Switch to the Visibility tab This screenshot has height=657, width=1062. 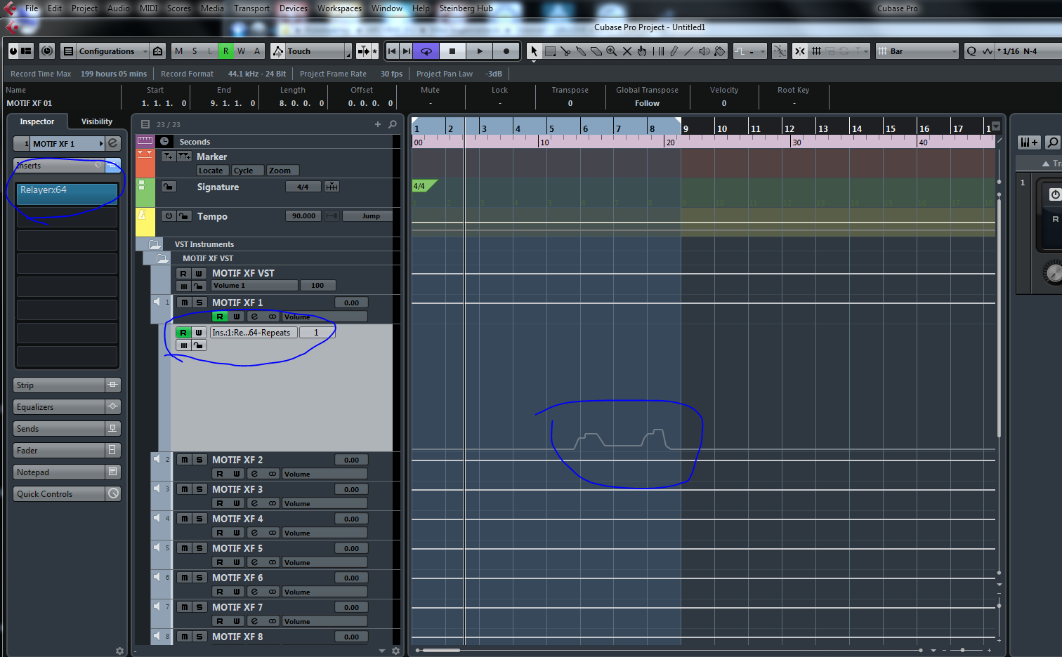[97, 121]
